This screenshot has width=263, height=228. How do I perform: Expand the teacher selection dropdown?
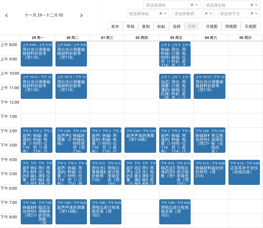tap(211, 13)
